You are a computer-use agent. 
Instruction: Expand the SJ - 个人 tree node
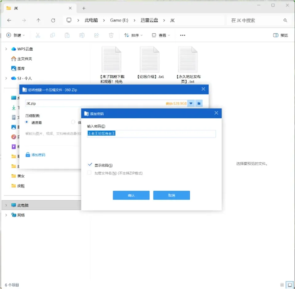click(6, 78)
